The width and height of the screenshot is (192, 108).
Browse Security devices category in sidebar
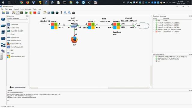click(x=3, y=38)
